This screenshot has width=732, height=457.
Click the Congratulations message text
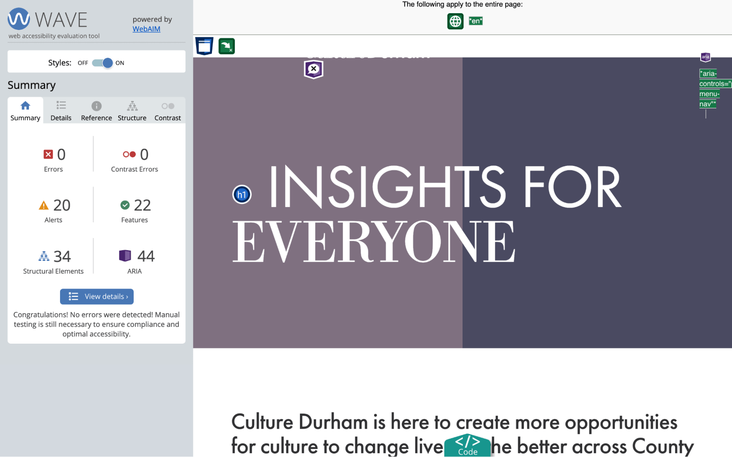[x=96, y=324]
